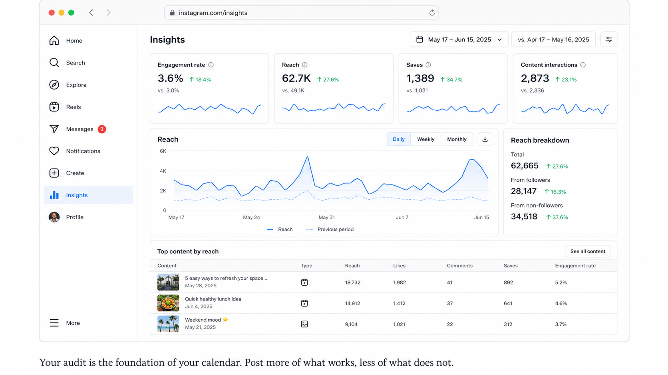
Task: Click the reel type icon for lunch idea row
Action: 304,303
